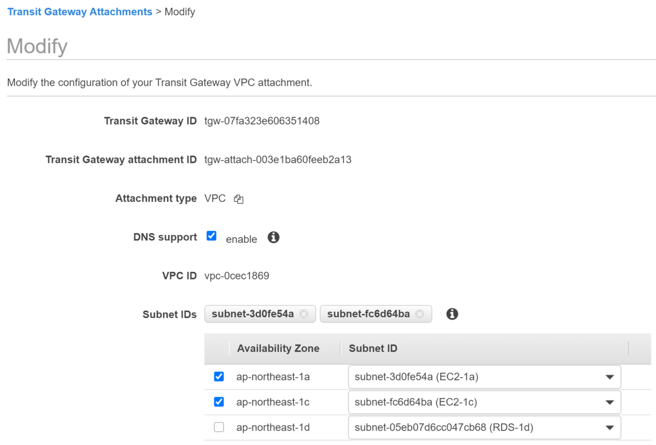This screenshot has height=445, width=656.
Task: Remove subnet-3d0fe54a tag using its x icon
Action: 304,314
